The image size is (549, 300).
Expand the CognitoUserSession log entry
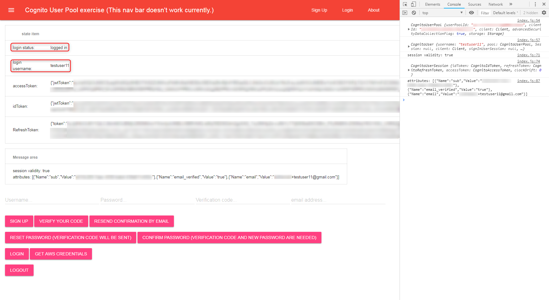coord(409,70)
